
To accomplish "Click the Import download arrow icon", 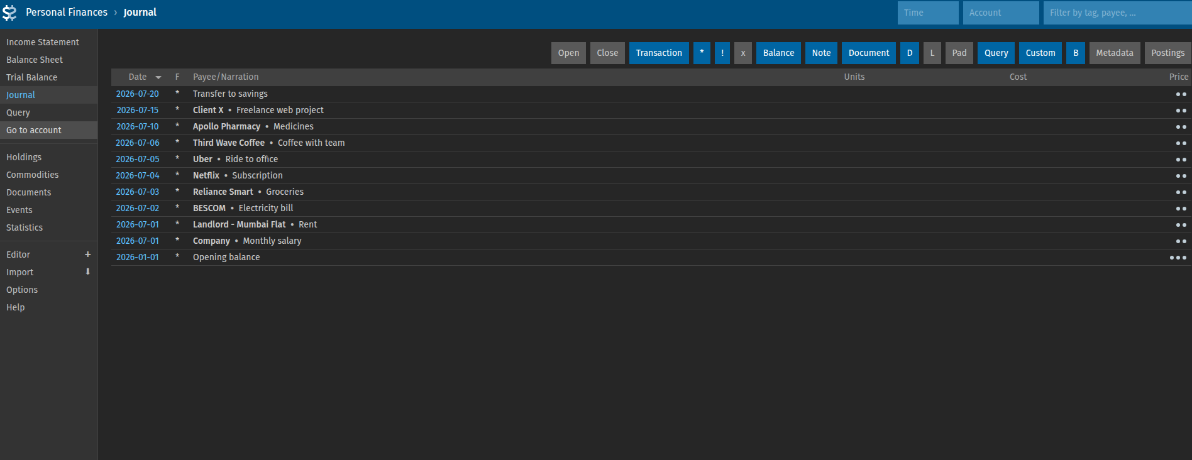I will [x=88, y=272].
